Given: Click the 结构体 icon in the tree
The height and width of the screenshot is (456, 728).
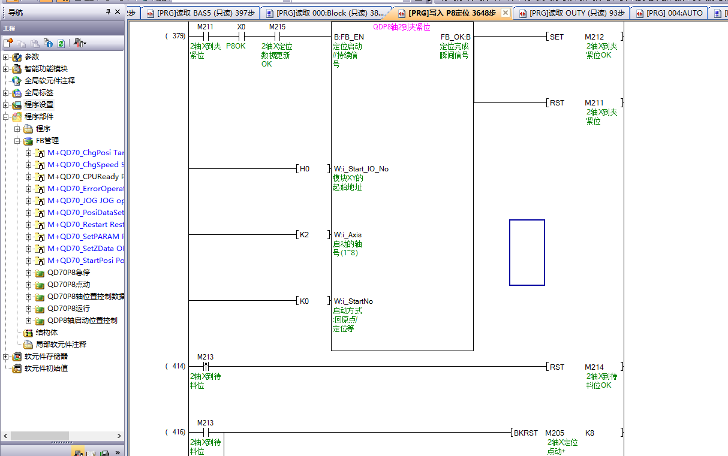Looking at the screenshot, I should [28, 333].
